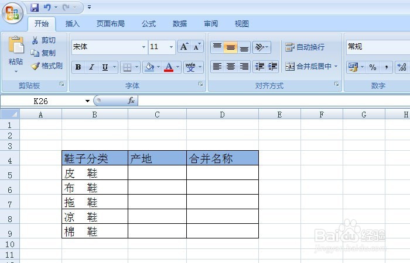Align text right
Screen dimensions: 410x263
click(x=244, y=66)
